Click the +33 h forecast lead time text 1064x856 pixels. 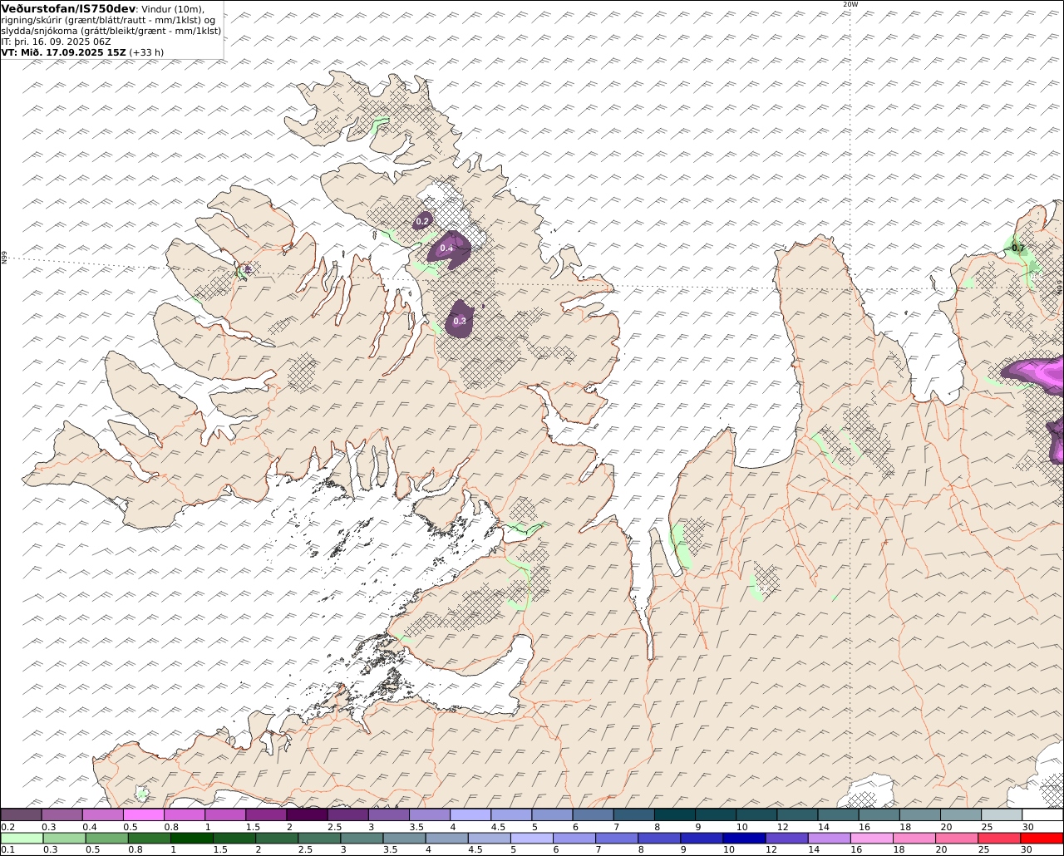point(146,52)
